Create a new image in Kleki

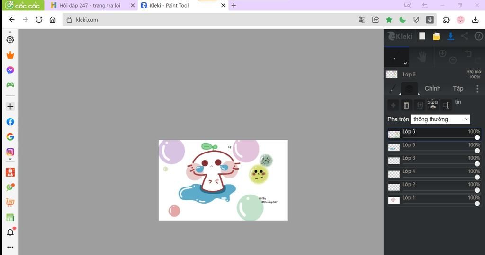click(x=422, y=36)
